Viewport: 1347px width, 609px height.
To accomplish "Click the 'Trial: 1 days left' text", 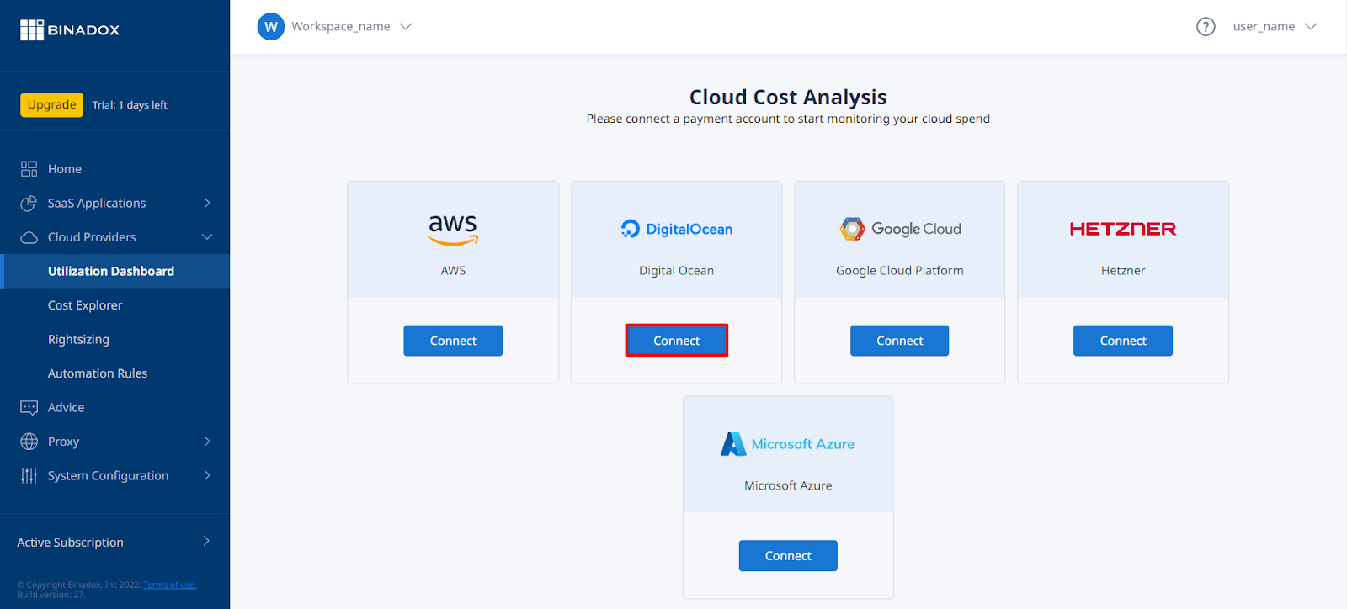I will pos(130,105).
